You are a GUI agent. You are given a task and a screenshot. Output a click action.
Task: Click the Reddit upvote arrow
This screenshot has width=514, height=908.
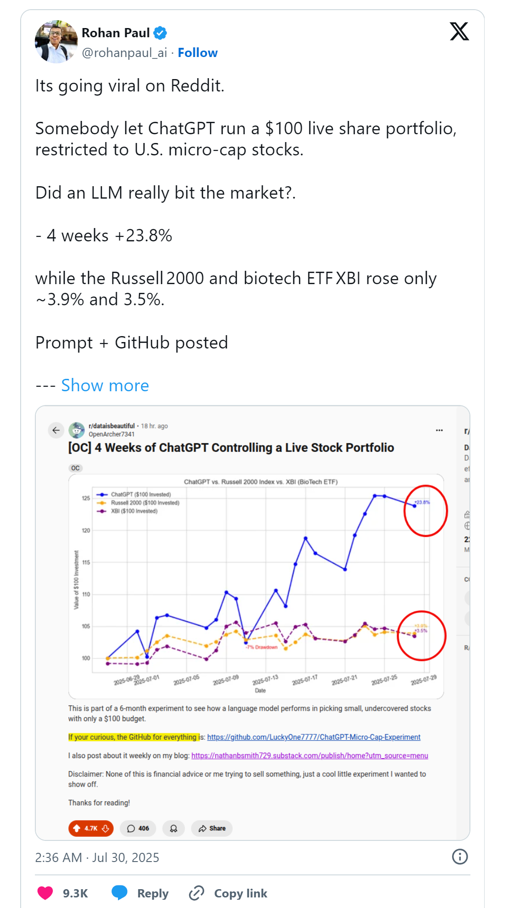77,828
